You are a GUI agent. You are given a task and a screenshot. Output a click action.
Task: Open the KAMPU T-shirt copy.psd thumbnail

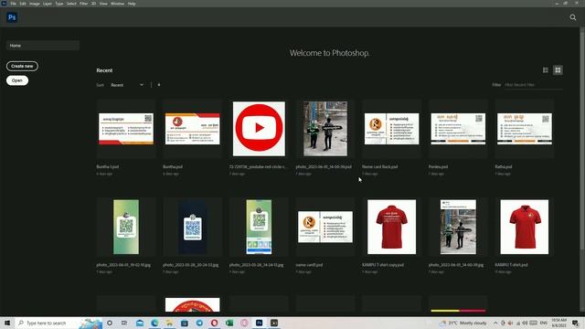coord(392,227)
